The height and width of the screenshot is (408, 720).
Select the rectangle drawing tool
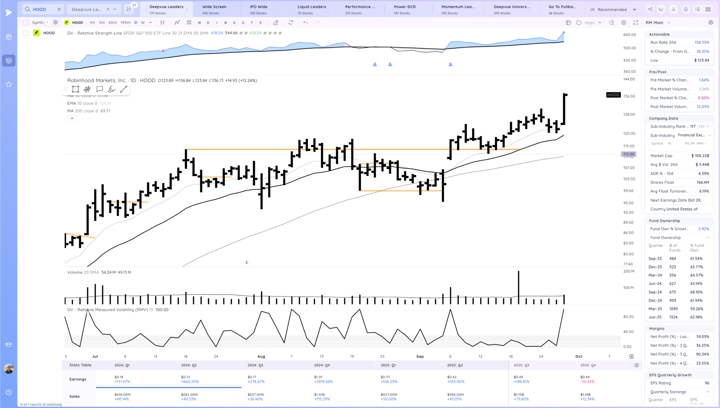pyautogui.click(x=75, y=89)
